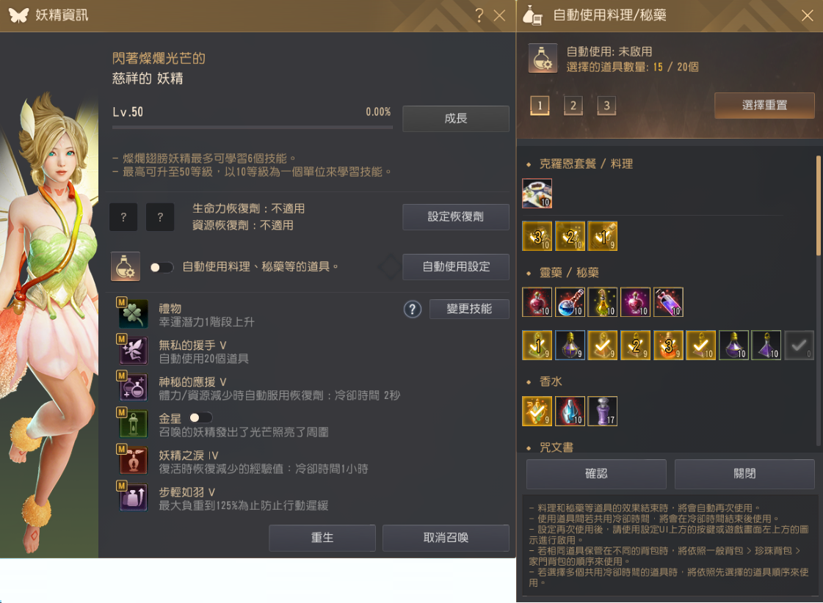Click the 妖精之淚 IV skill icon
823x603 pixels.
pyautogui.click(x=132, y=461)
